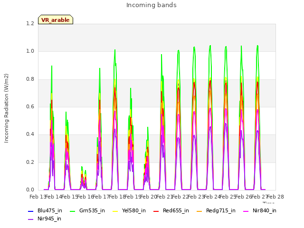
Task: Click the green Grn535_in legend swatch
Action: (x=73, y=211)
